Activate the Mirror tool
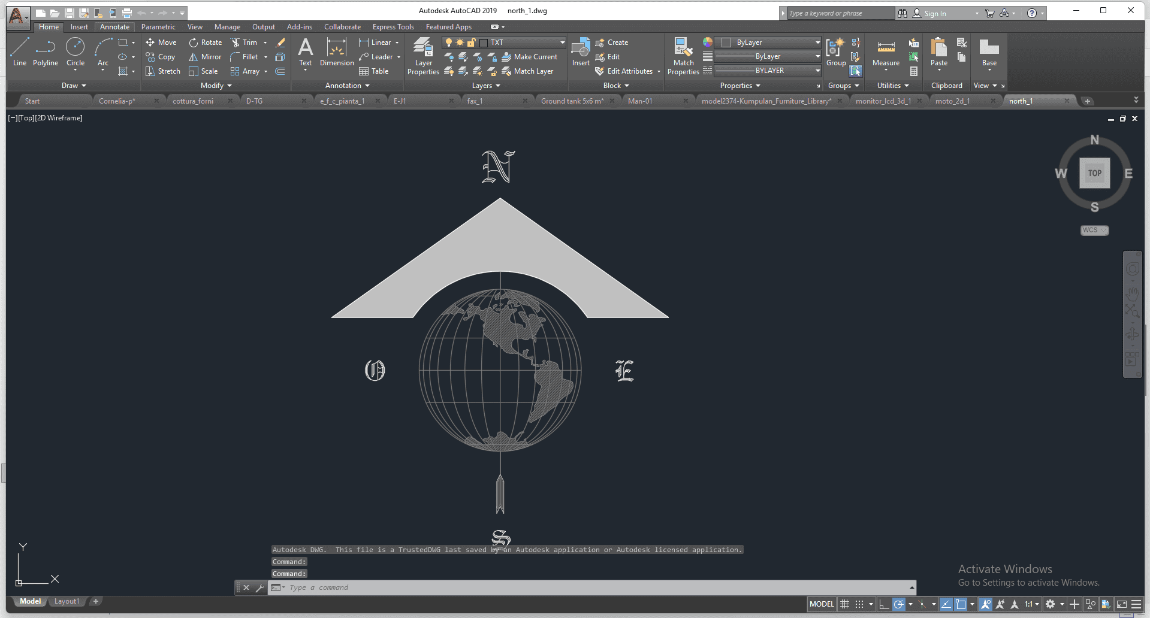This screenshot has height=618, width=1150. (205, 57)
